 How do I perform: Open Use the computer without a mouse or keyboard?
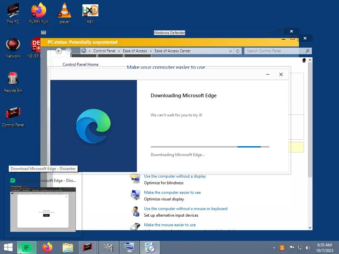coord(186,209)
